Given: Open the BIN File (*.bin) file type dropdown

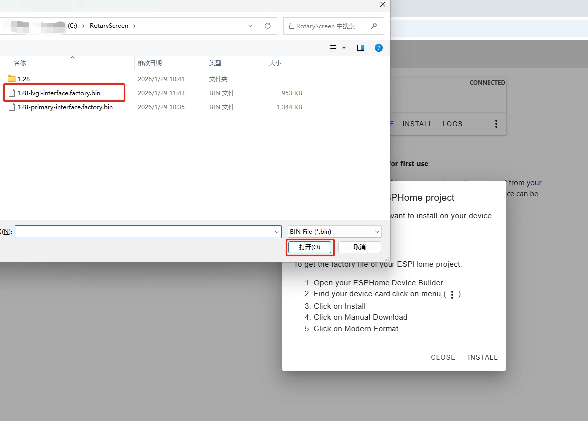Looking at the screenshot, I should coord(334,232).
